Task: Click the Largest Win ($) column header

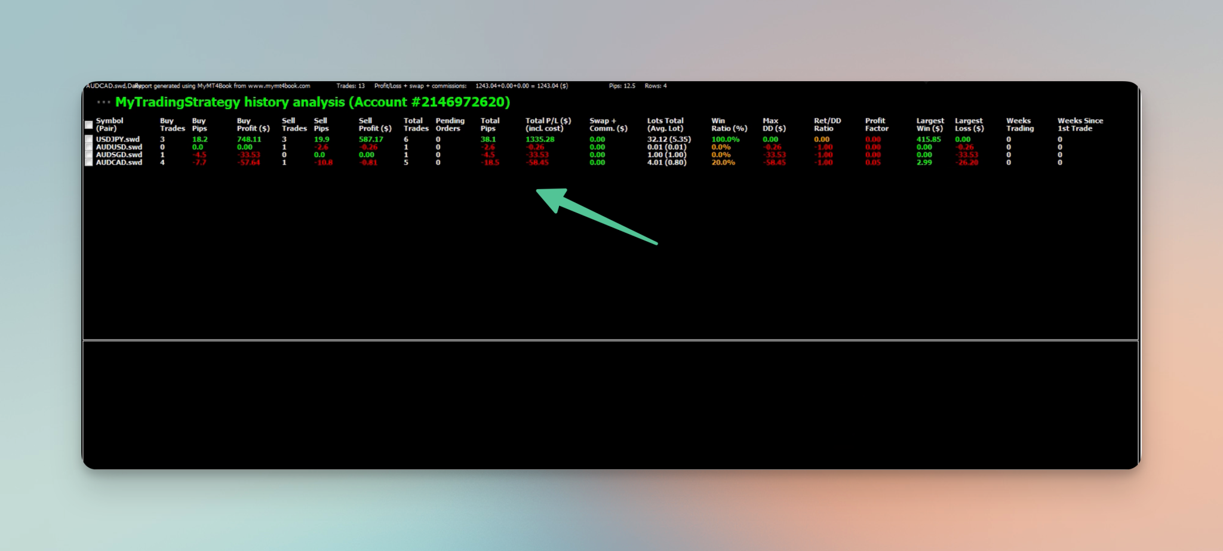Action: [930, 125]
